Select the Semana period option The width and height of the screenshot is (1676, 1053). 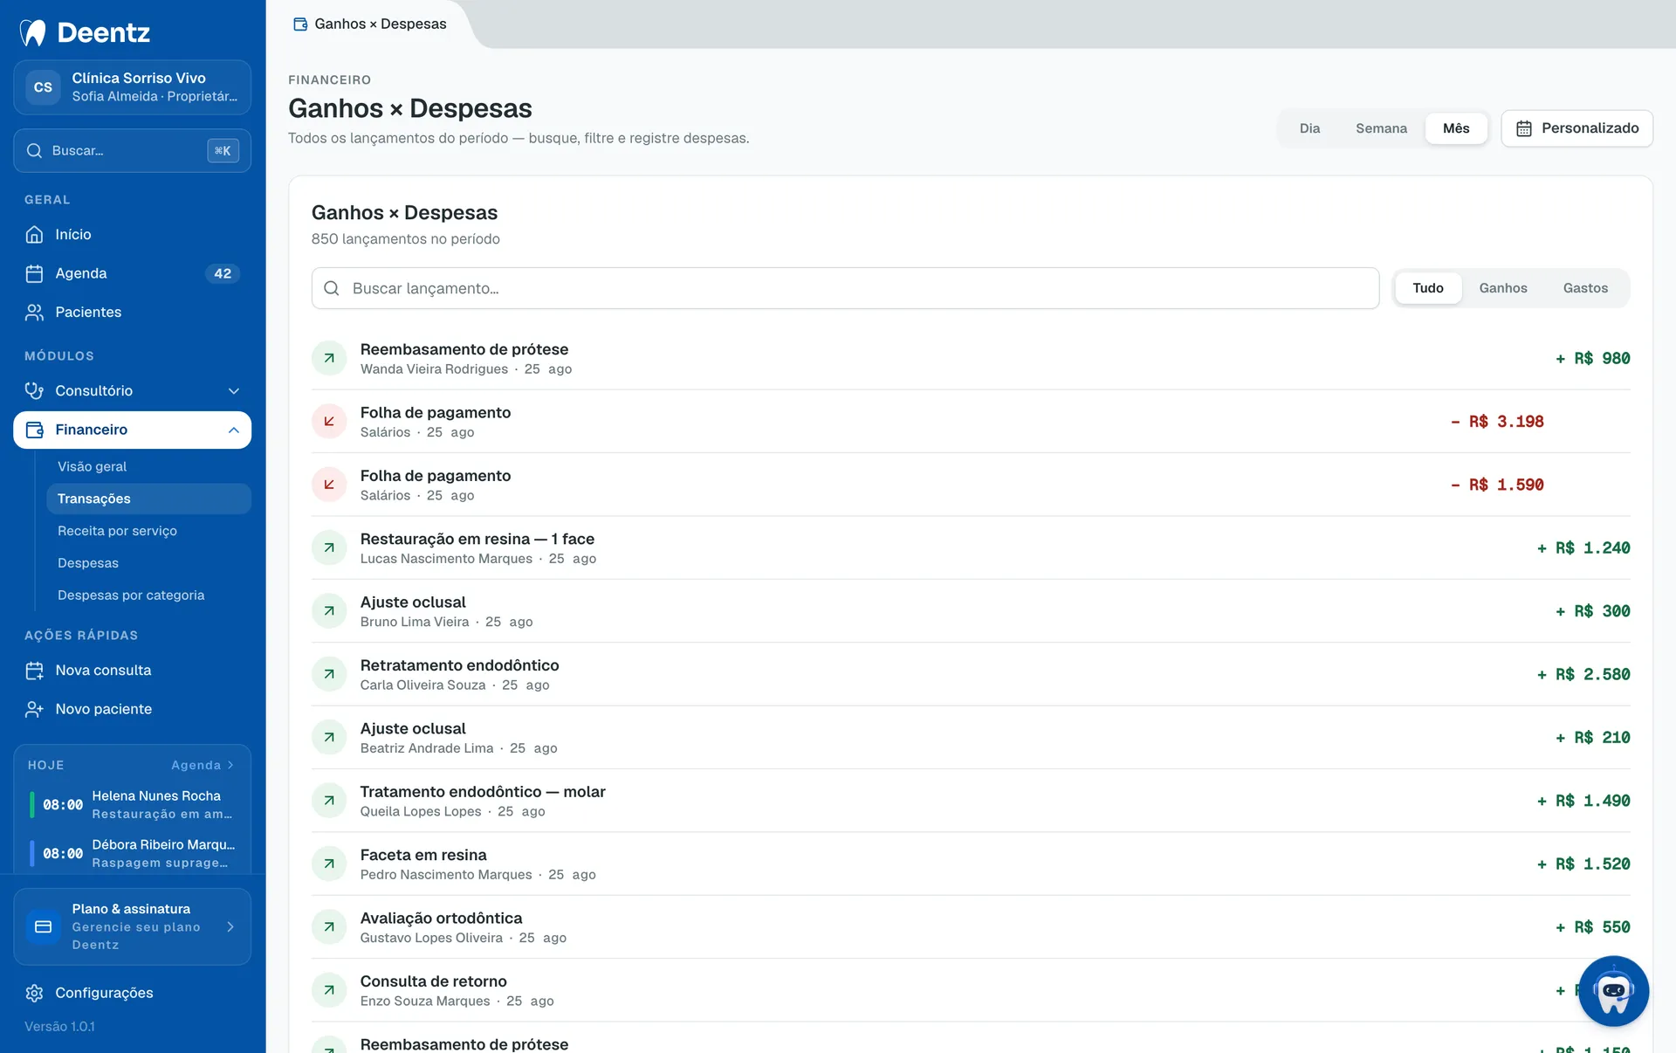1381,128
